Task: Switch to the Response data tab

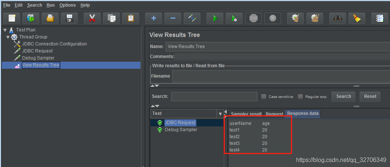Action: pyautogui.click(x=303, y=113)
